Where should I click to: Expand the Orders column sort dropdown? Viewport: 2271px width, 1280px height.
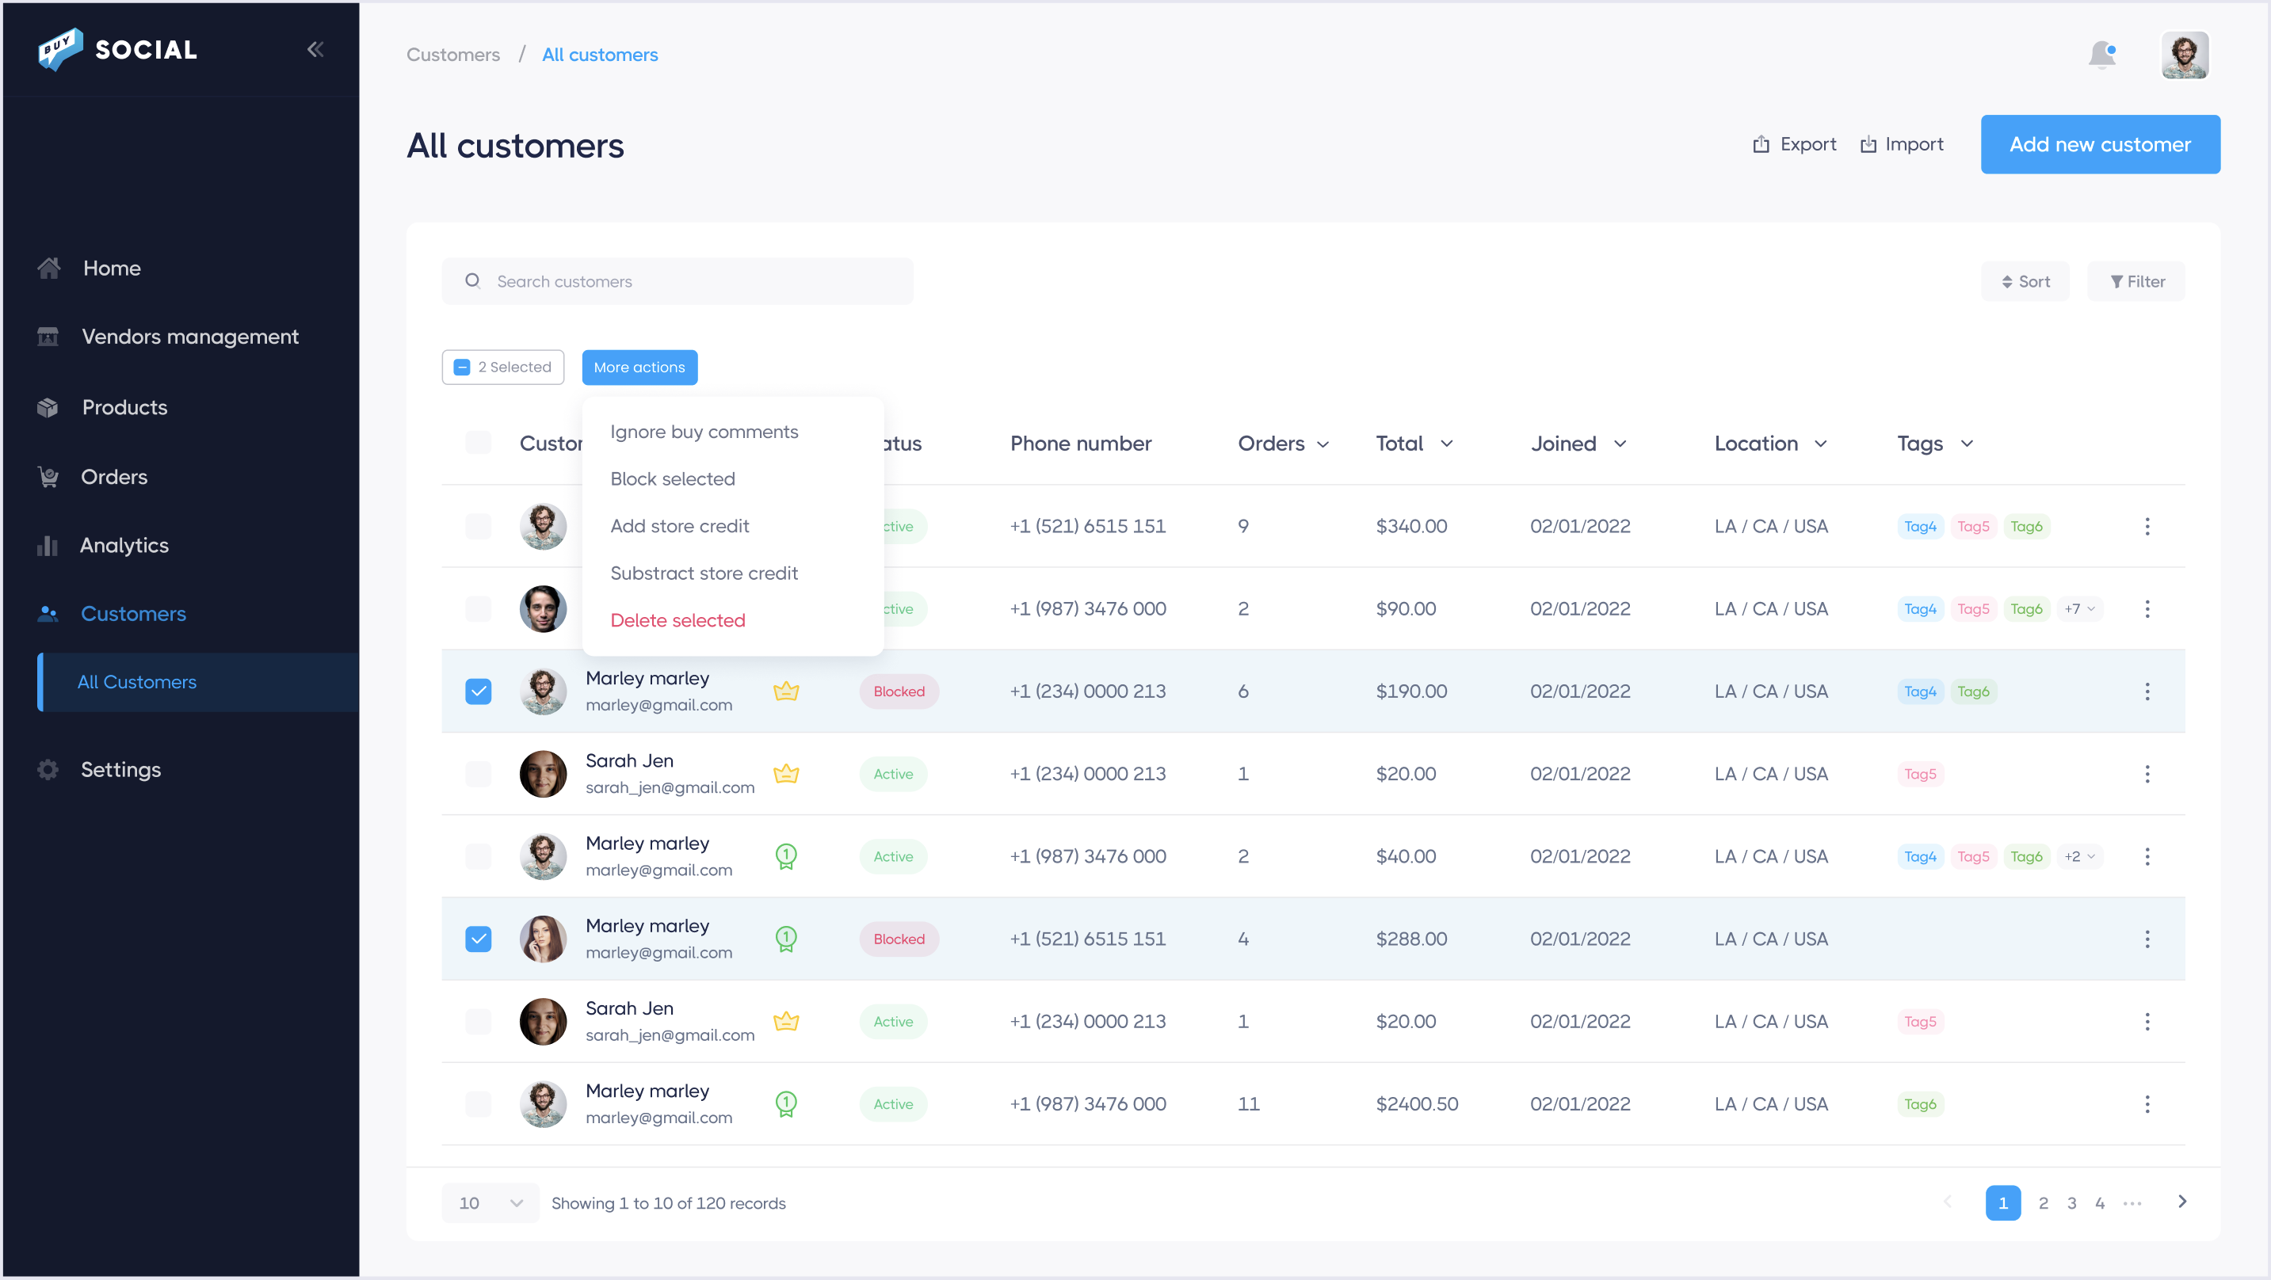point(1322,444)
